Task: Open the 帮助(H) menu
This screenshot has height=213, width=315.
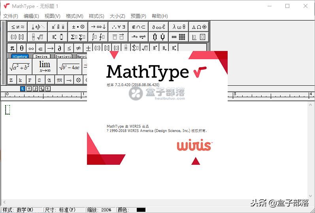Action: click(x=160, y=16)
